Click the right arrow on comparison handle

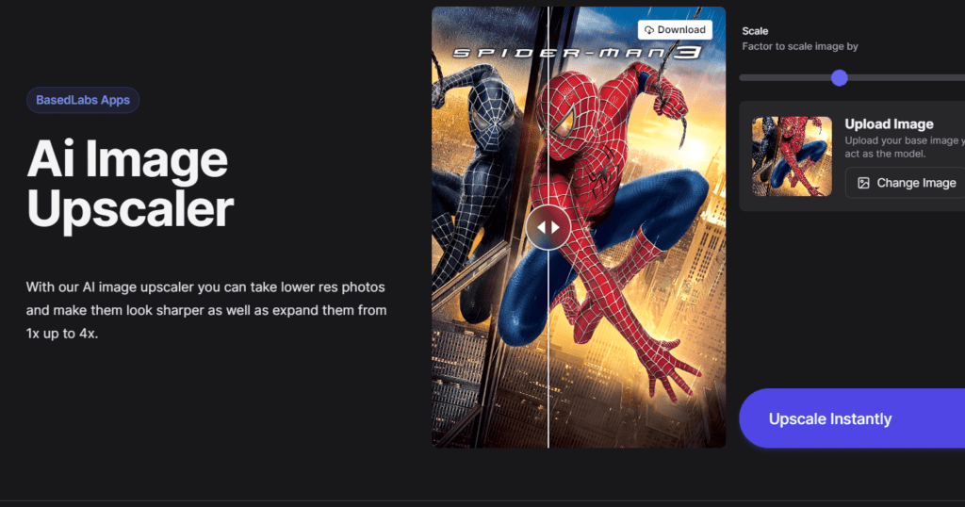point(556,227)
